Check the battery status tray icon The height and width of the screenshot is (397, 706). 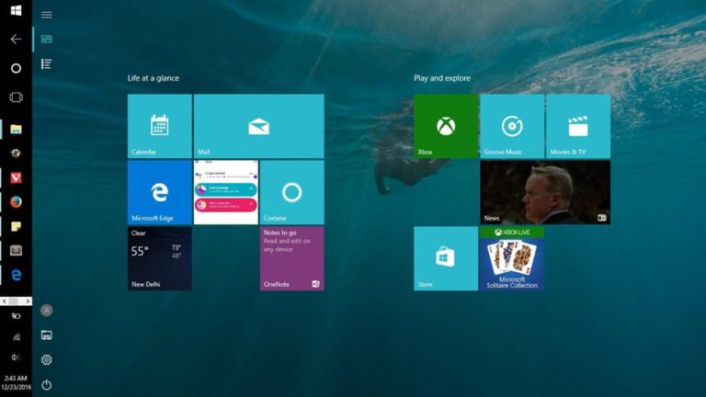click(x=16, y=316)
